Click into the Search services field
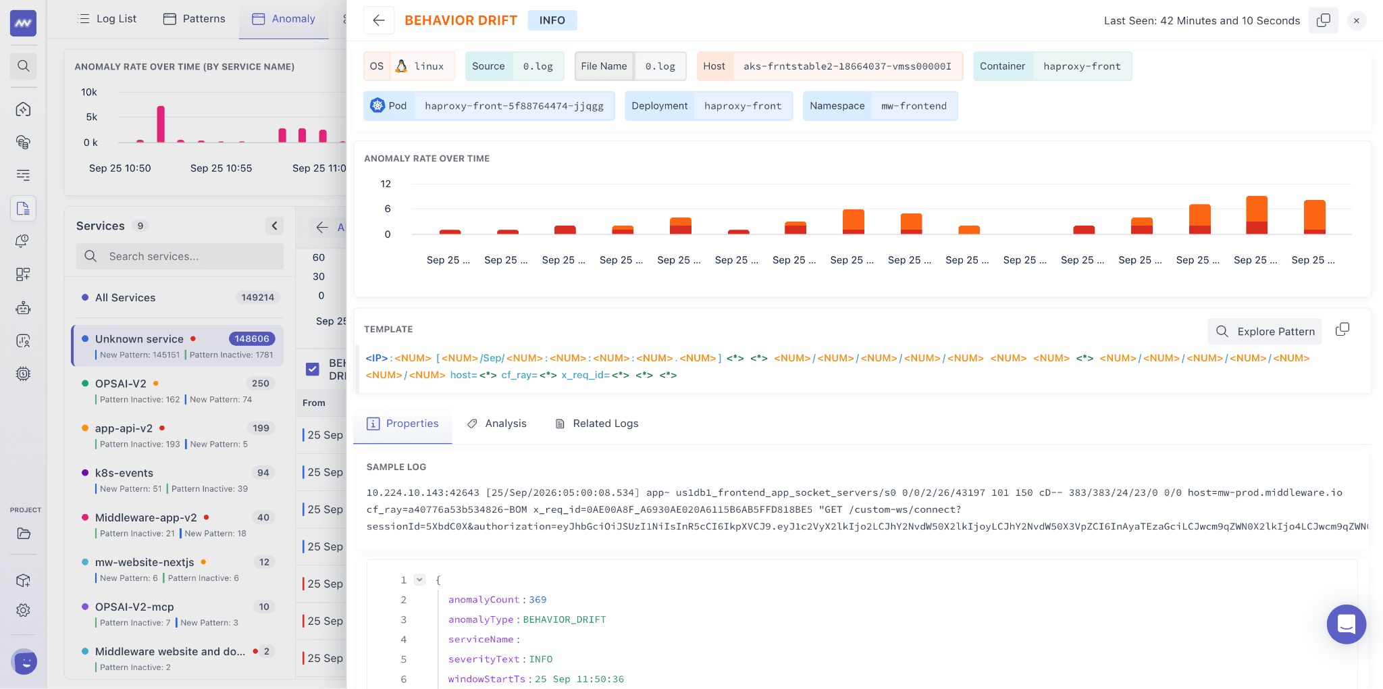The width and height of the screenshot is (1383, 689). pyautogui.click(x=180, y=257)
